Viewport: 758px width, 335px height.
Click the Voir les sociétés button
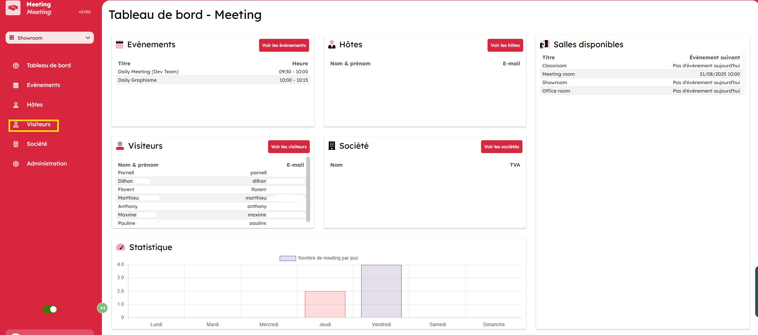[x=501, y=147]
